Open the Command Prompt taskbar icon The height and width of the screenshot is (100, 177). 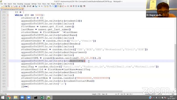point(36,97)
